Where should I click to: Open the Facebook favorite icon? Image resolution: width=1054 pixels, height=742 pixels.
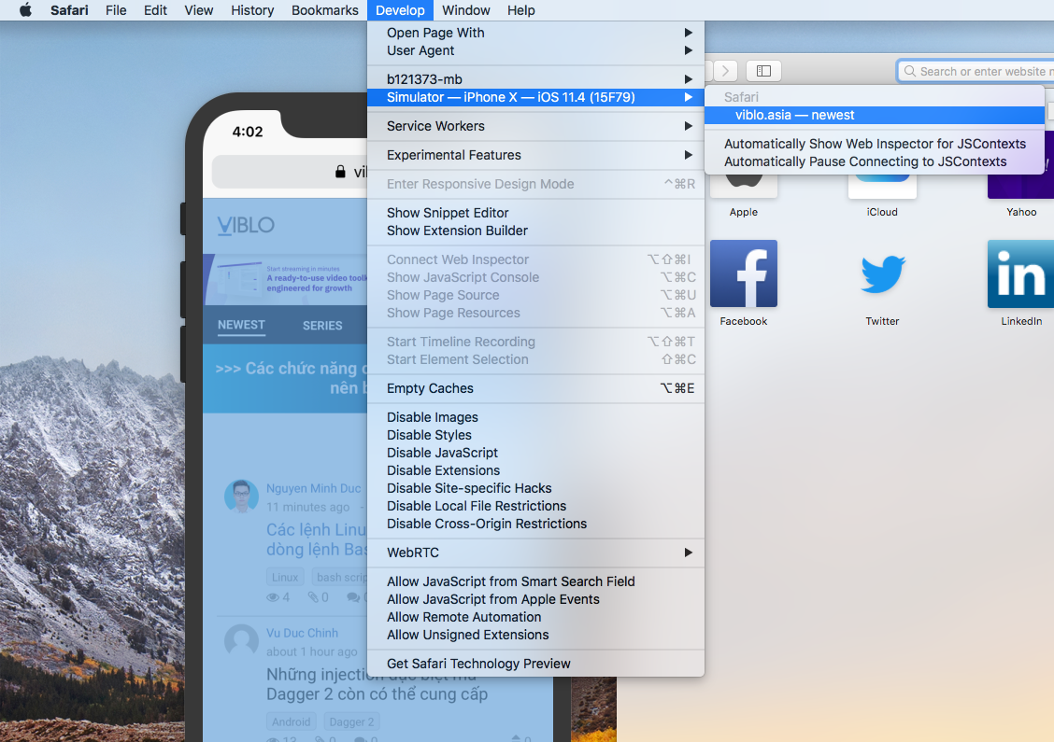point(744,273)
